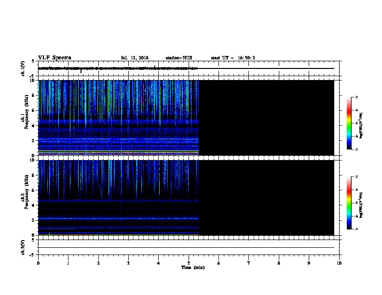Click the "Time (min)" axis label
The image size is (382, 295).
pos(193,268)
